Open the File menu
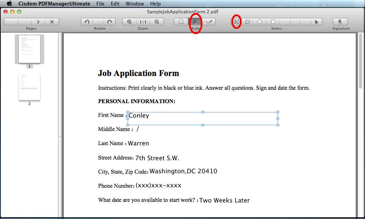 [x=100, y=4]
